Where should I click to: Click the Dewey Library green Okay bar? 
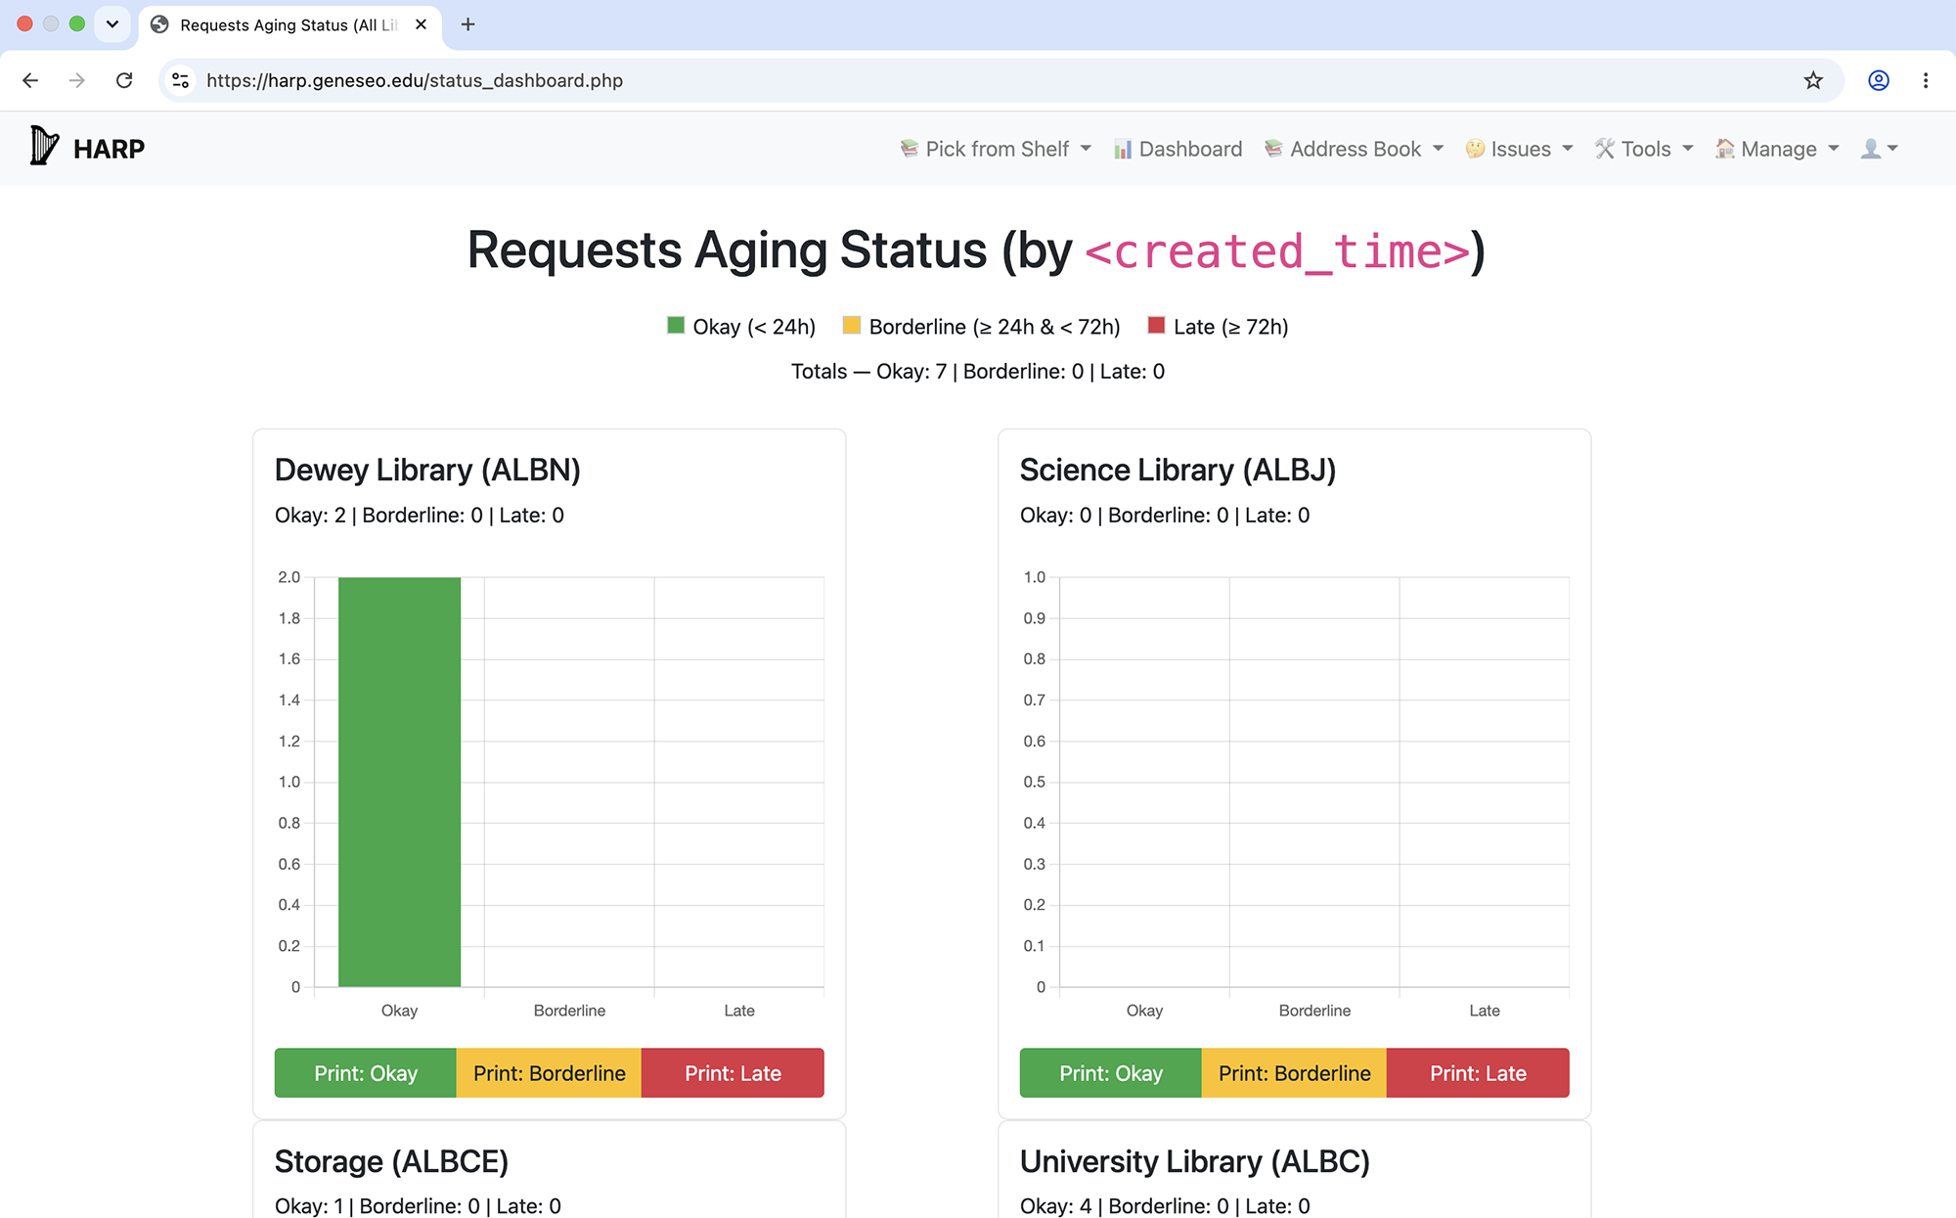399,782
